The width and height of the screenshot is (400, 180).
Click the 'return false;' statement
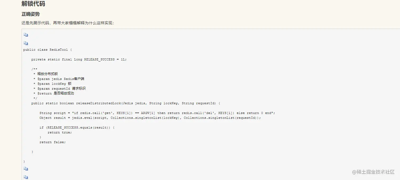[x=52, y=142]
